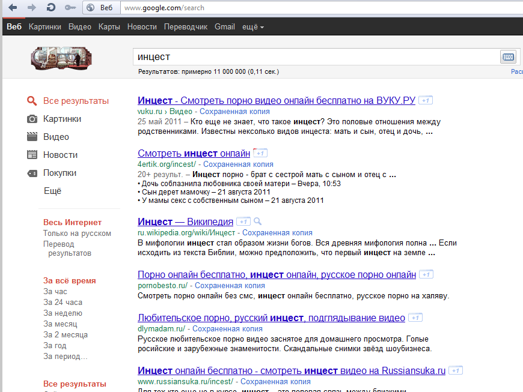This screenshot has height=392, width=523.
Task: Select Только на русском filter
Action: [x=77, y=233]
